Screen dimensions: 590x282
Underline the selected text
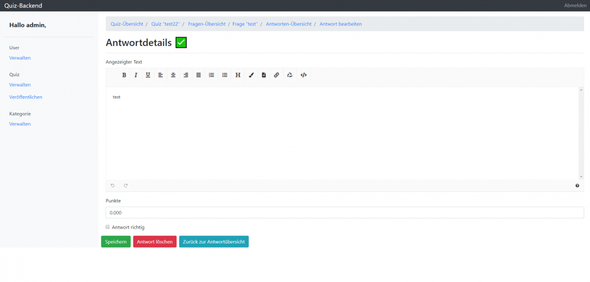(x=148, y=75)
